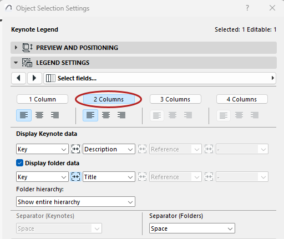Click the Preview and Positioning panel icon
The width and height of the screenshot is (284, 239).
click(27, 48)
